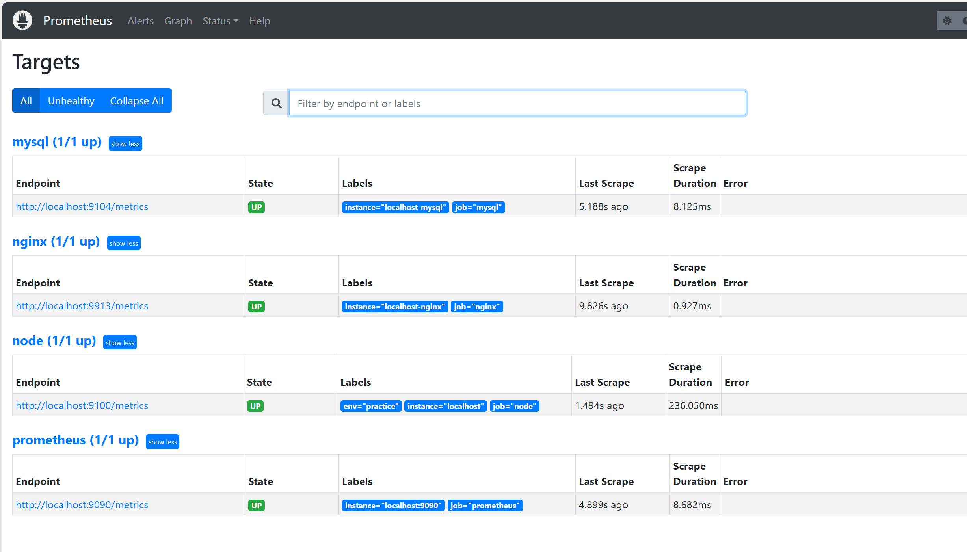Click the Prometheus brand title
This screenshot has width=967, height=552.
click(x=77, y=20)
